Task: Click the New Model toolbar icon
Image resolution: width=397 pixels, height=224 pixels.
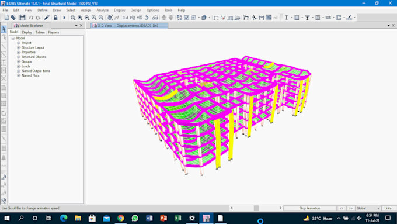Action: click(6, 18)
